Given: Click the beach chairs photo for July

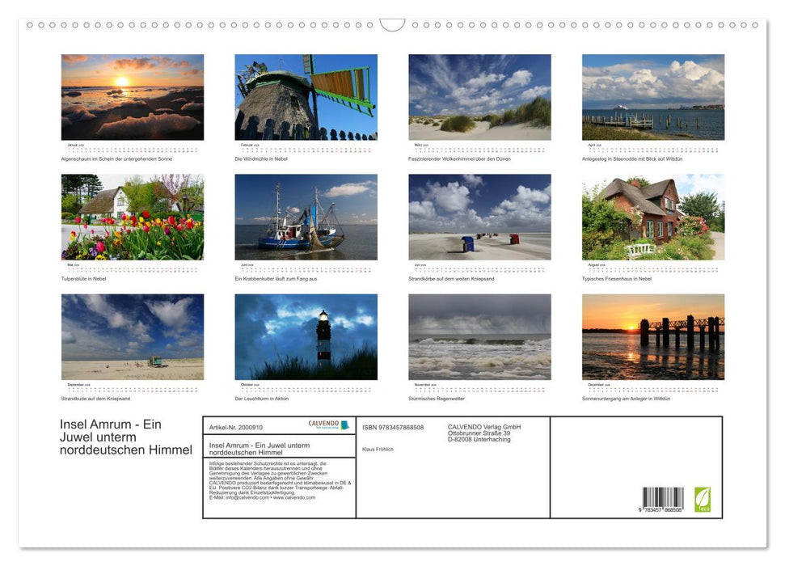Looking at the screenshot, I should [x=479, y=217].
